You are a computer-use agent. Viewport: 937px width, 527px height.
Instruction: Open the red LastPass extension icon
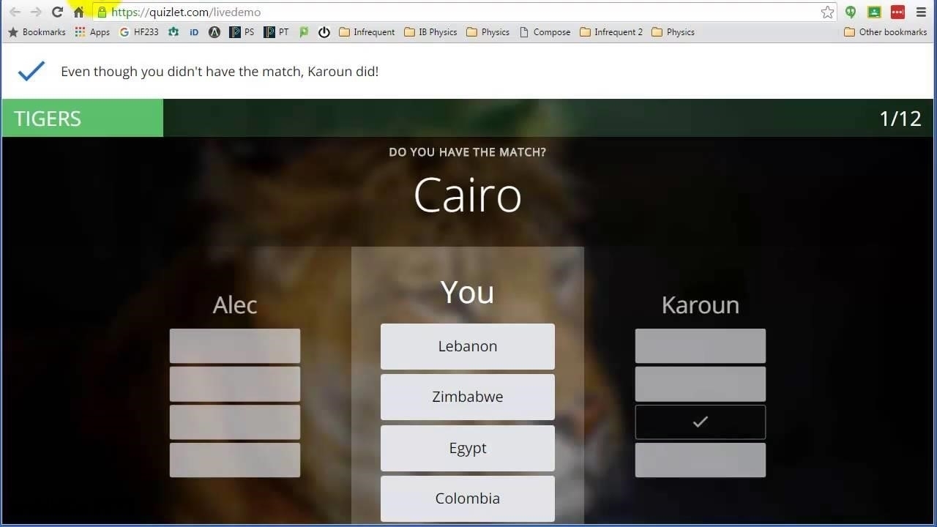pos(897,12)
